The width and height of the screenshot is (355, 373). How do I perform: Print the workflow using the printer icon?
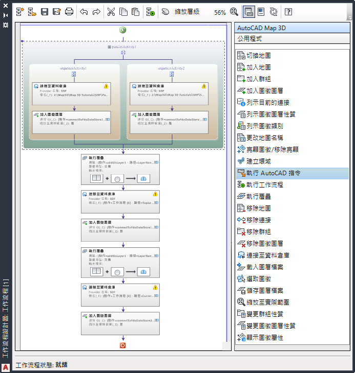point(69,12)
